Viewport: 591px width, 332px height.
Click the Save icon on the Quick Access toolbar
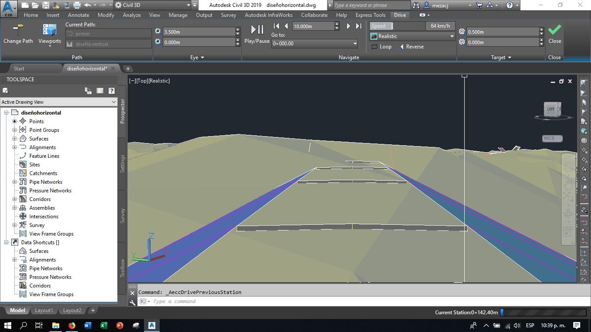click(x=46, y=5)
